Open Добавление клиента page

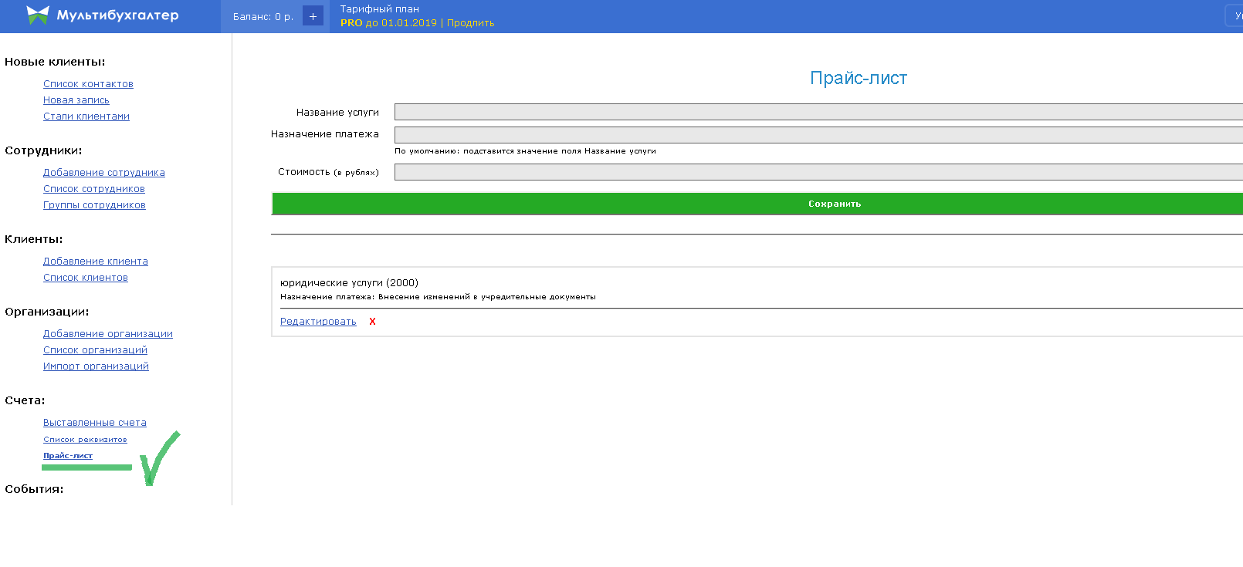[95, 262]
